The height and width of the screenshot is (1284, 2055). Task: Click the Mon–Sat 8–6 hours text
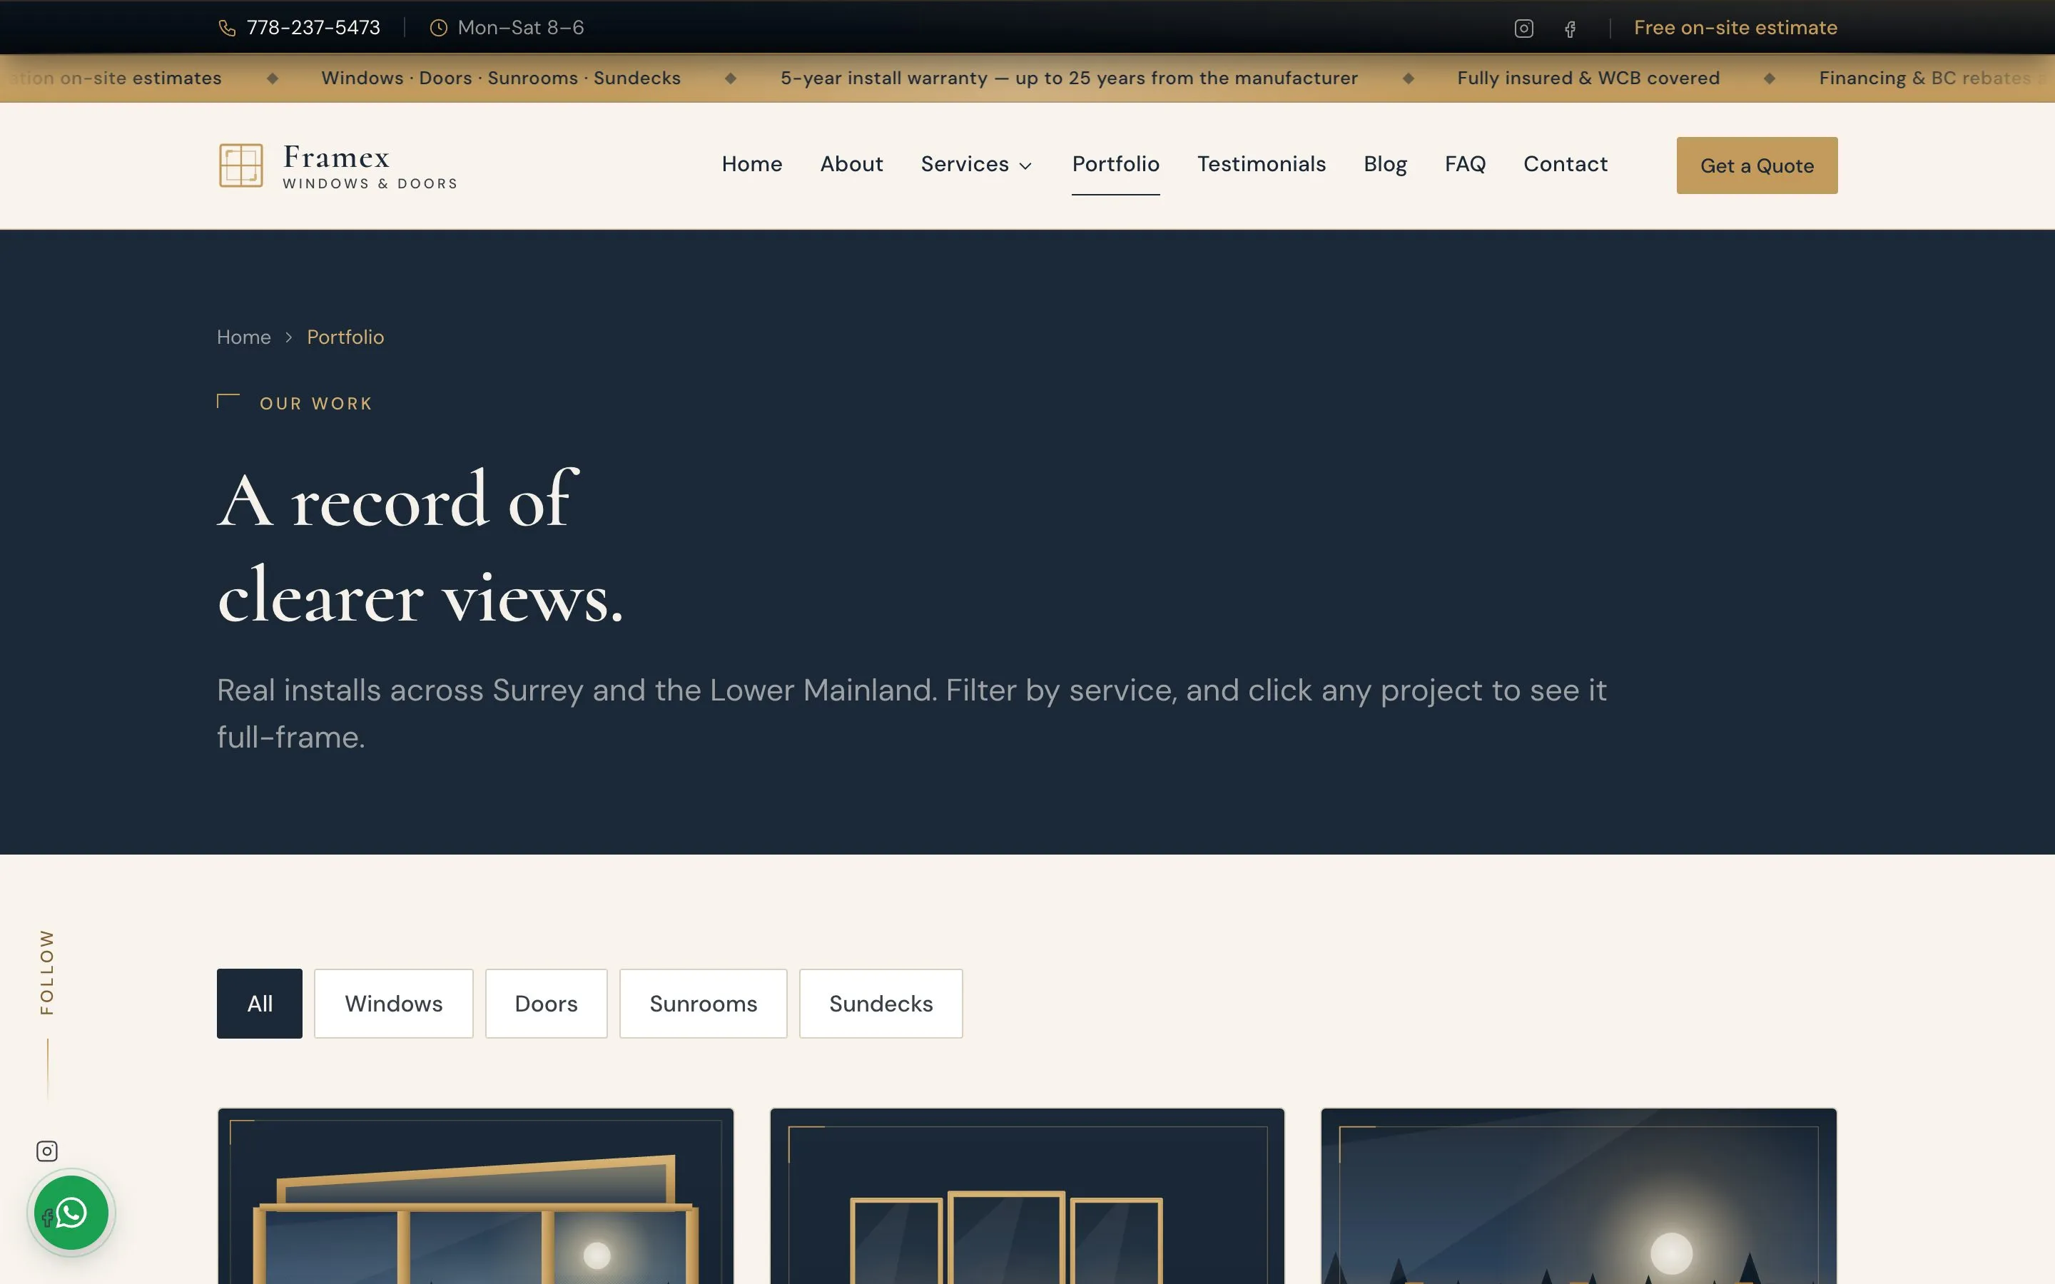(521, 28)
